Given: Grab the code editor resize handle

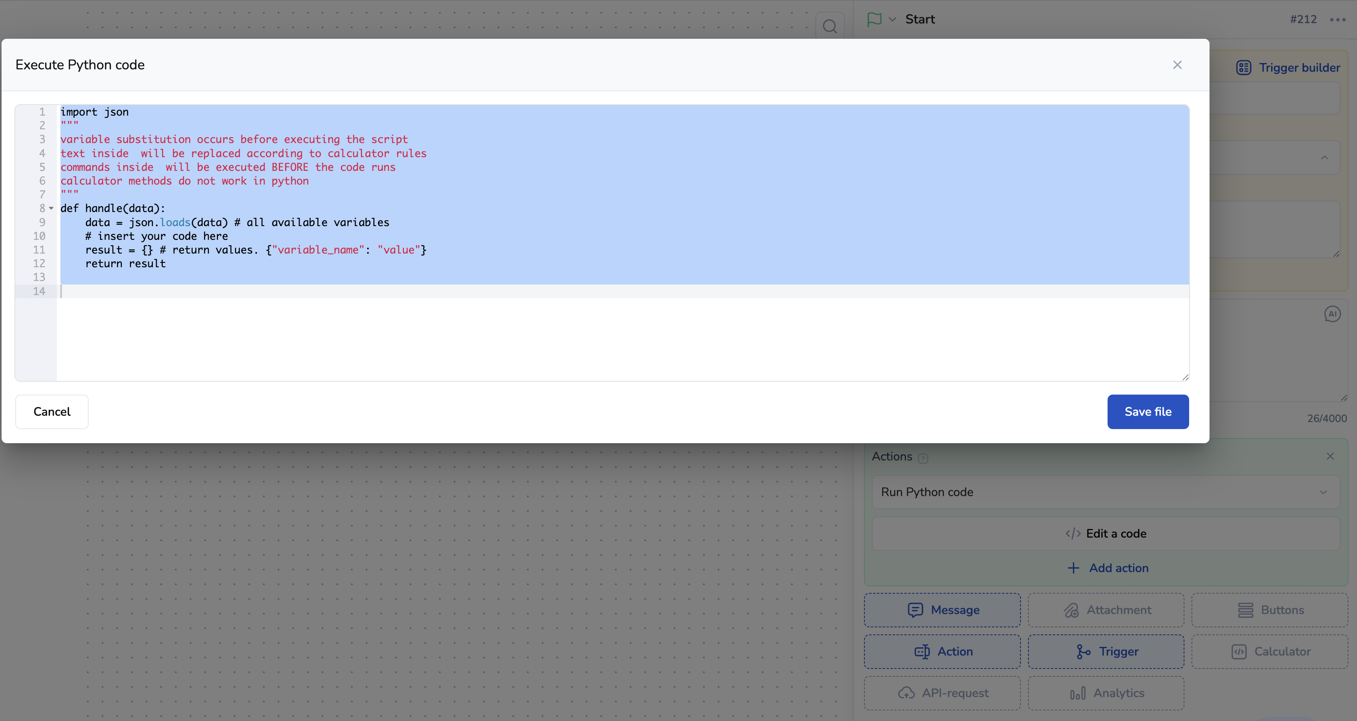Looking at the screenshot, I should pos(1185,377).
